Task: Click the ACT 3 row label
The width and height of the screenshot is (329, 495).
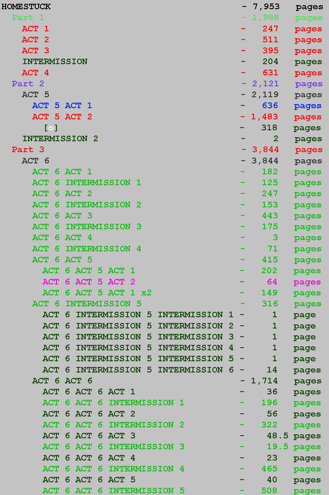Action: coord(35,51)
